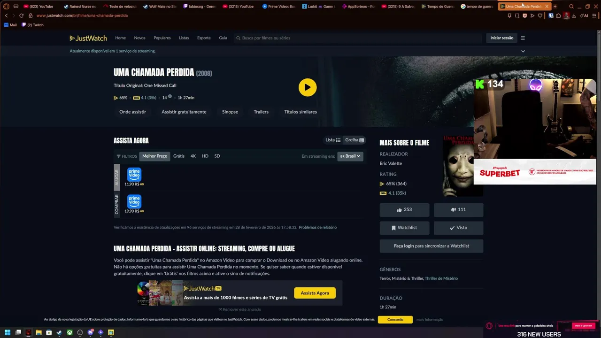Screen dimensions: 601x338
Task: Toggle the 4K quality filter
Action: [x=193, y=156]
